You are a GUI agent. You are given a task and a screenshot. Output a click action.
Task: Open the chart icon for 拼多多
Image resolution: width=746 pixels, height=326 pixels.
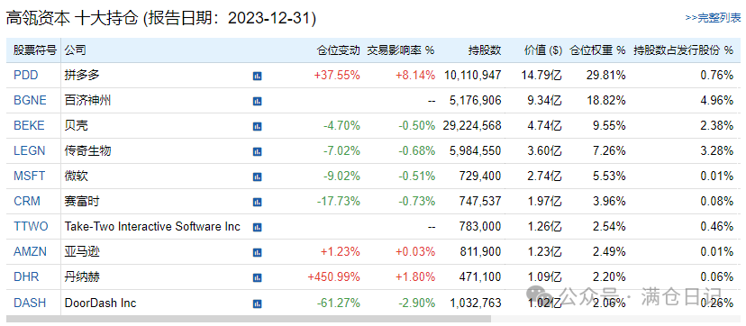pyautogui.click(x=257, y=76)
